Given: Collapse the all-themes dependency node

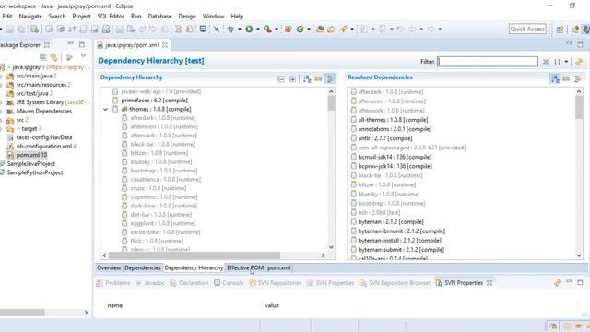Looking at the screenshot, I should 106,109.
